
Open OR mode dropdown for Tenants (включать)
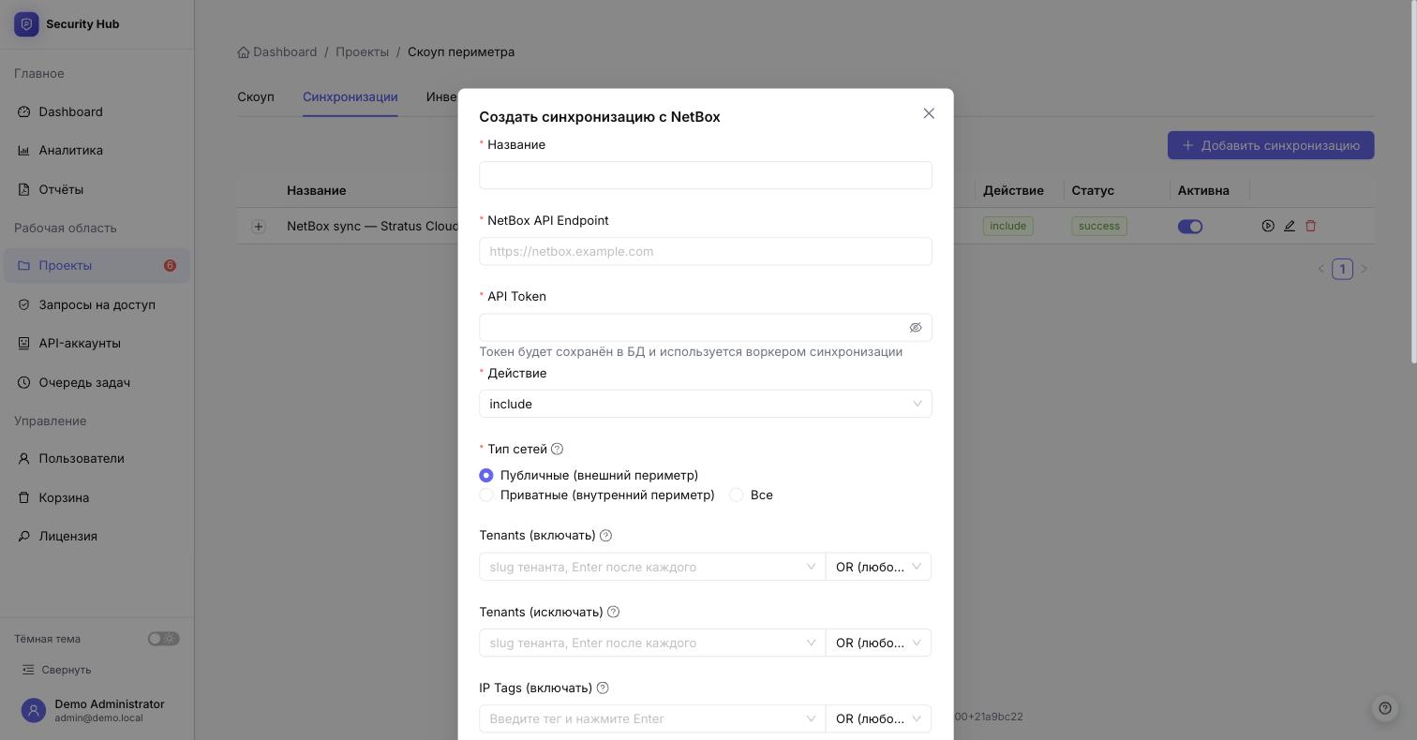pos(878,567)
